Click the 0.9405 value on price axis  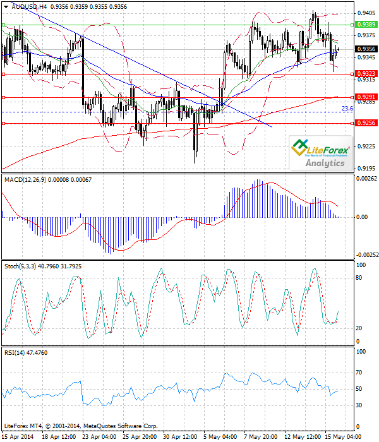[365, 13]
